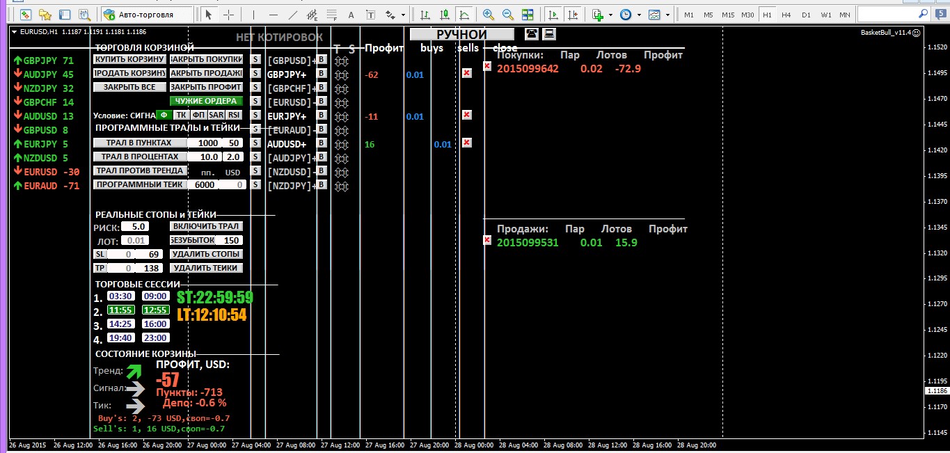
Task: Open the chart templates dropdown arrow
Action: pos(667,14)
